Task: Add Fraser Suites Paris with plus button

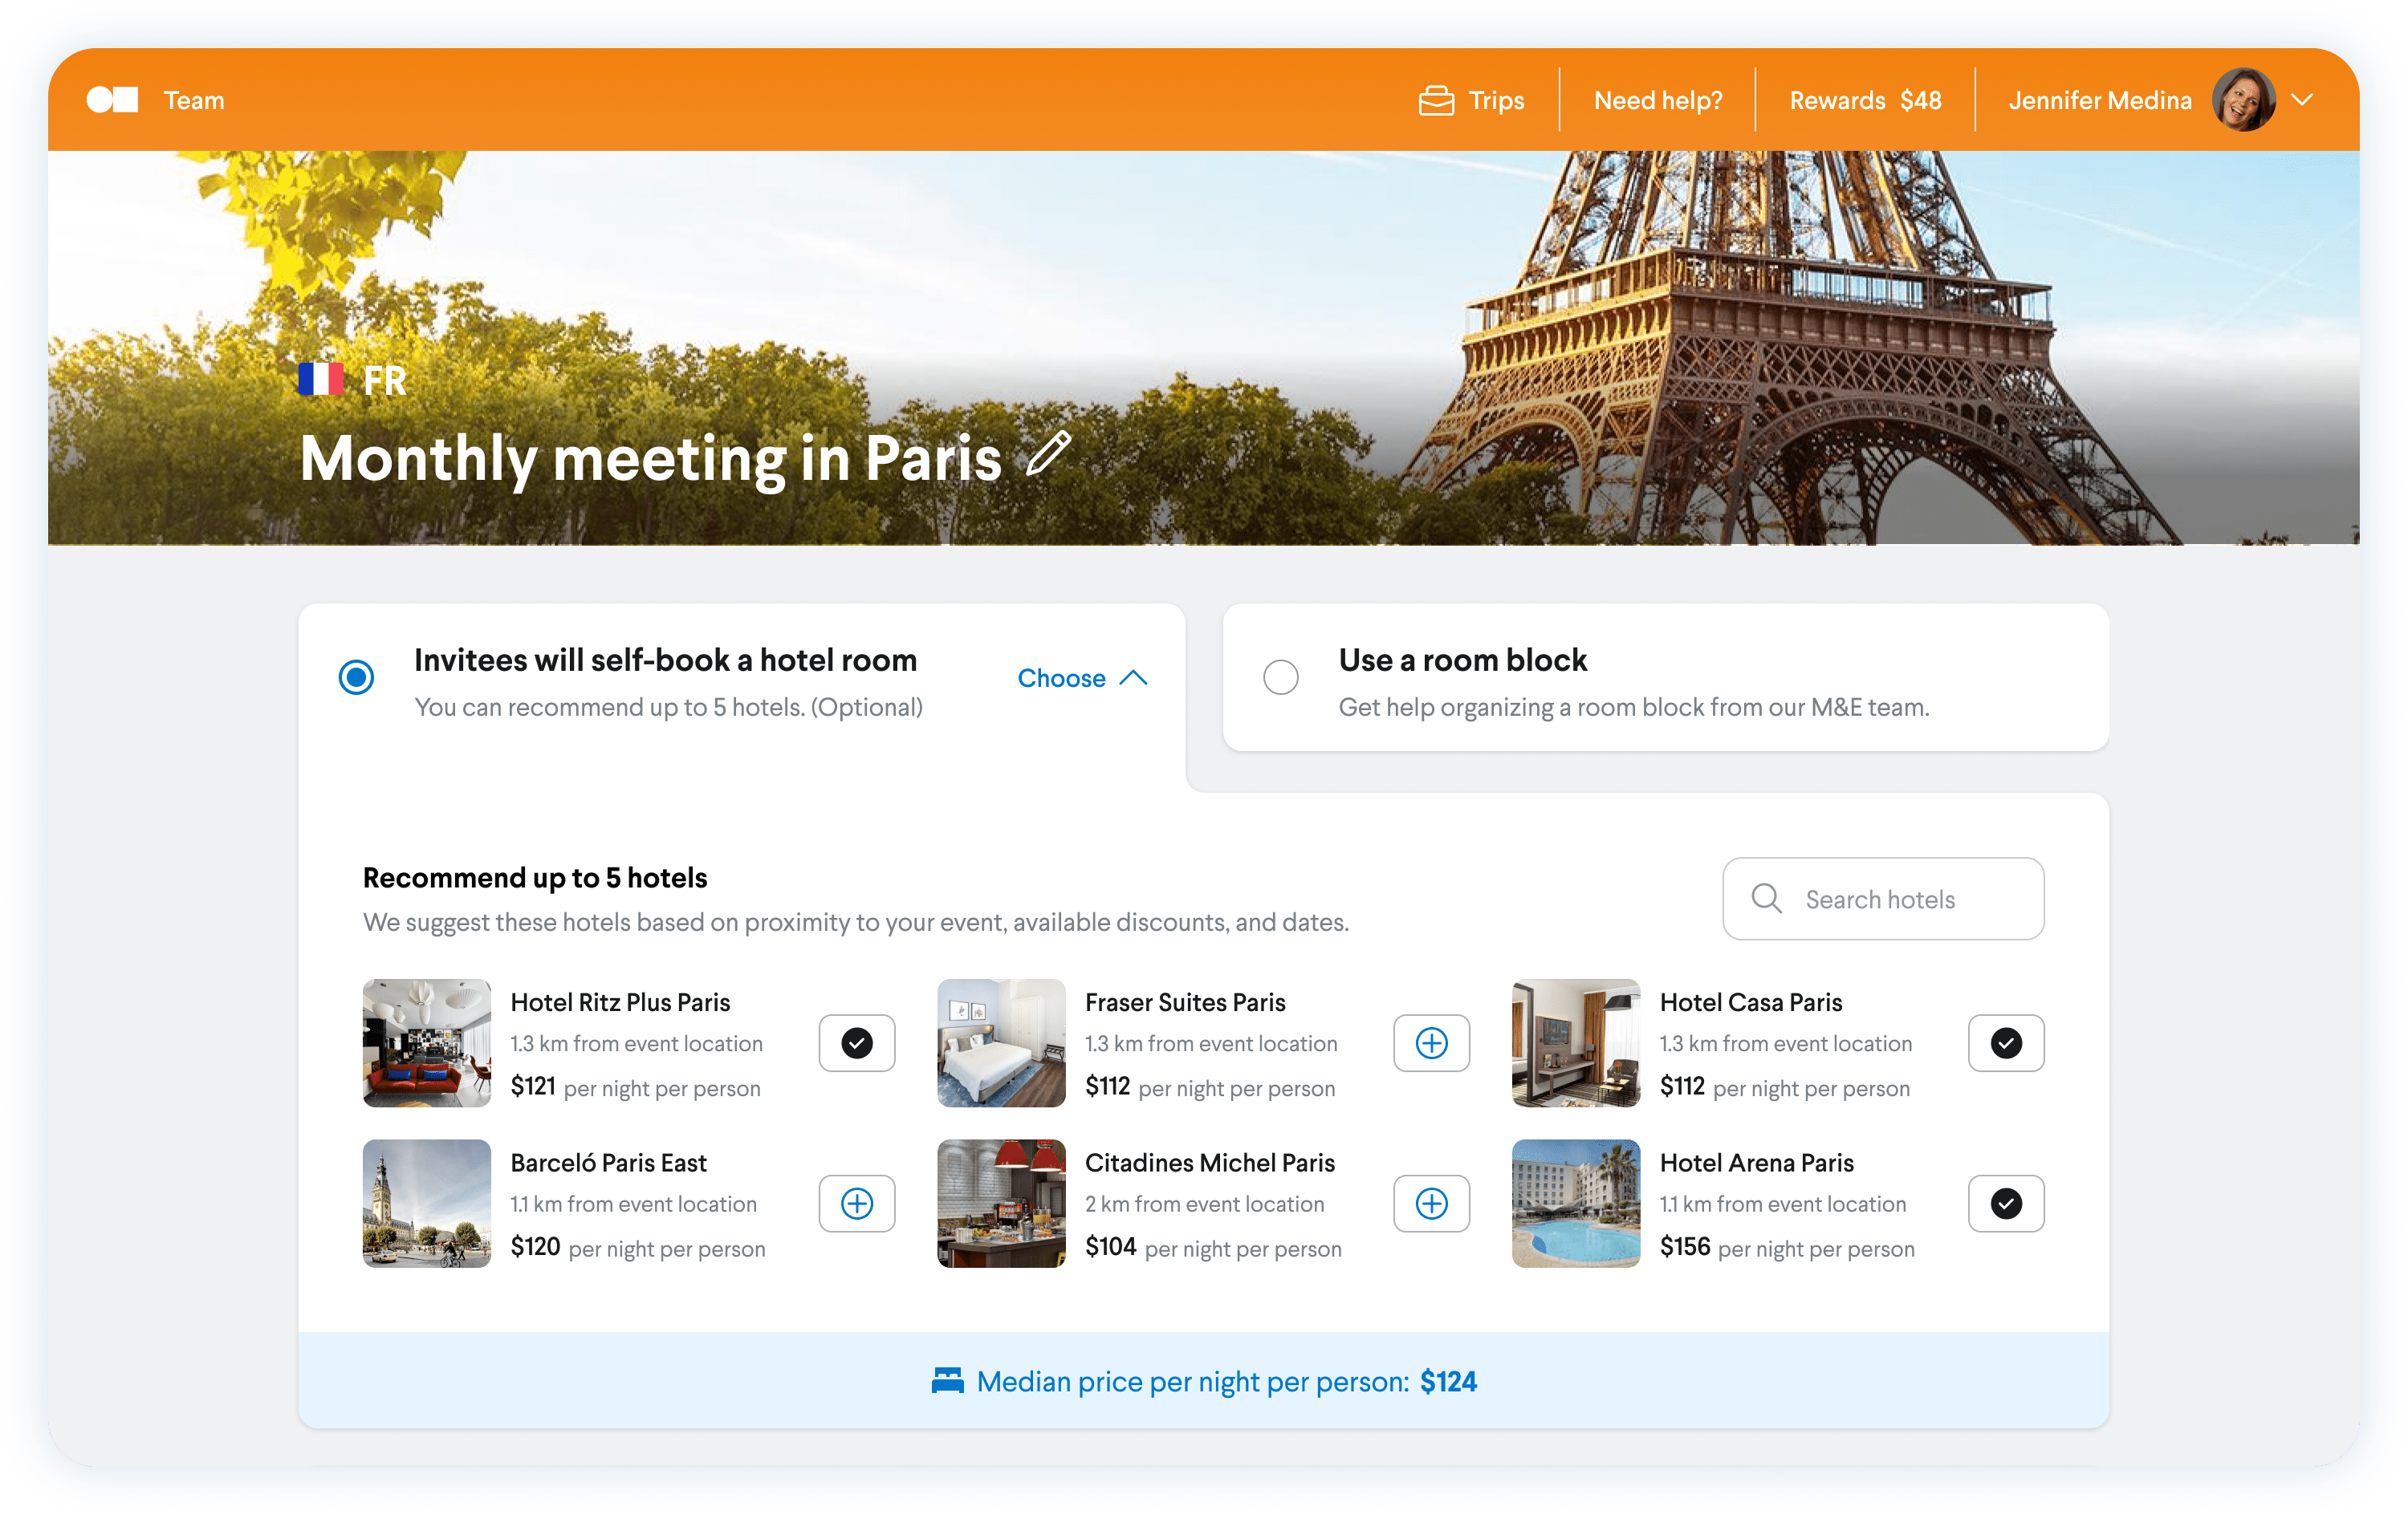Action: [x=1431, y=1043]
